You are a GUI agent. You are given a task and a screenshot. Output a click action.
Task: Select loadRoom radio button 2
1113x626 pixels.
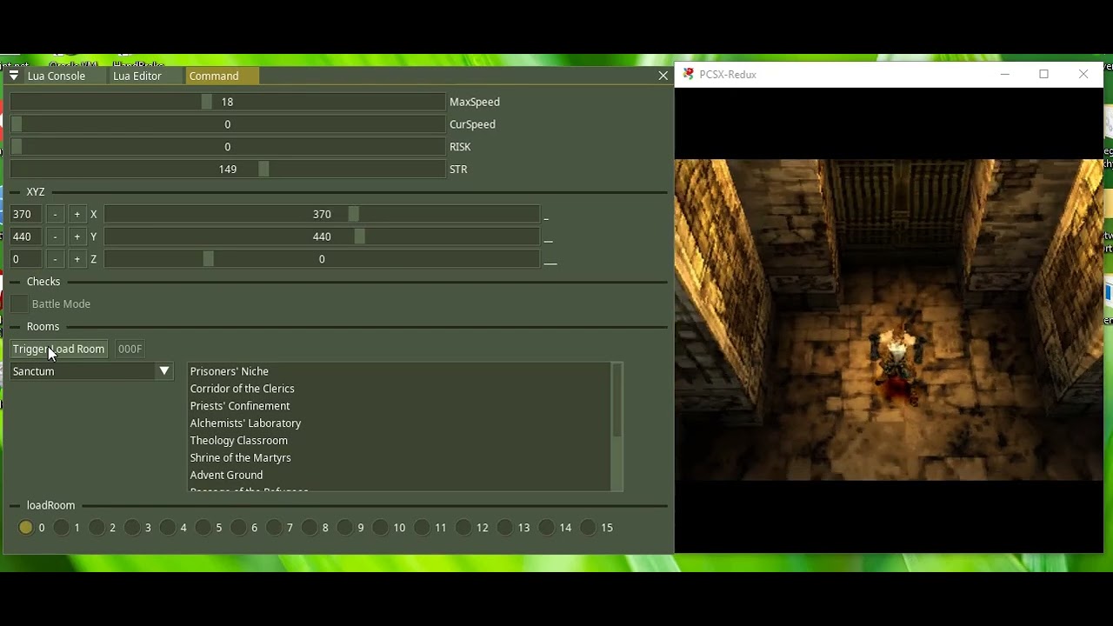pos(97,528)
